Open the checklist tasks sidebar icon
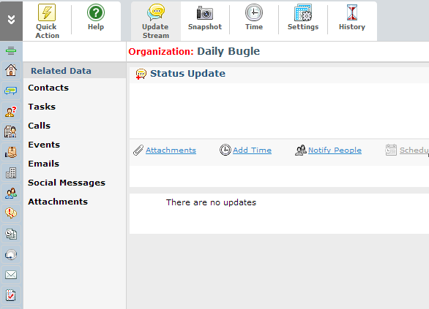Image resolution: width=429 pixels, height=309 pixels. pos(11,295)
